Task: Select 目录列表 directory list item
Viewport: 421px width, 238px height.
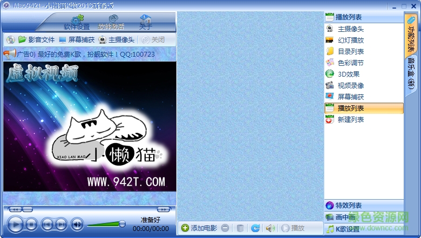Action: pos(364,51)
